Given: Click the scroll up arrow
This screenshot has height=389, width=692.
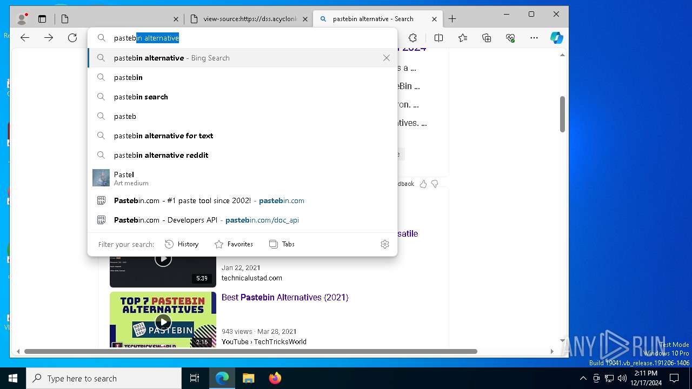Looking at the screenshot, I should pos(562,55).
